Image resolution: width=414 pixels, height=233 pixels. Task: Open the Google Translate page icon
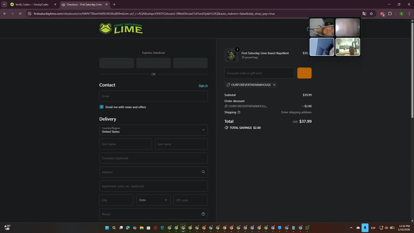tap(364, 14)
